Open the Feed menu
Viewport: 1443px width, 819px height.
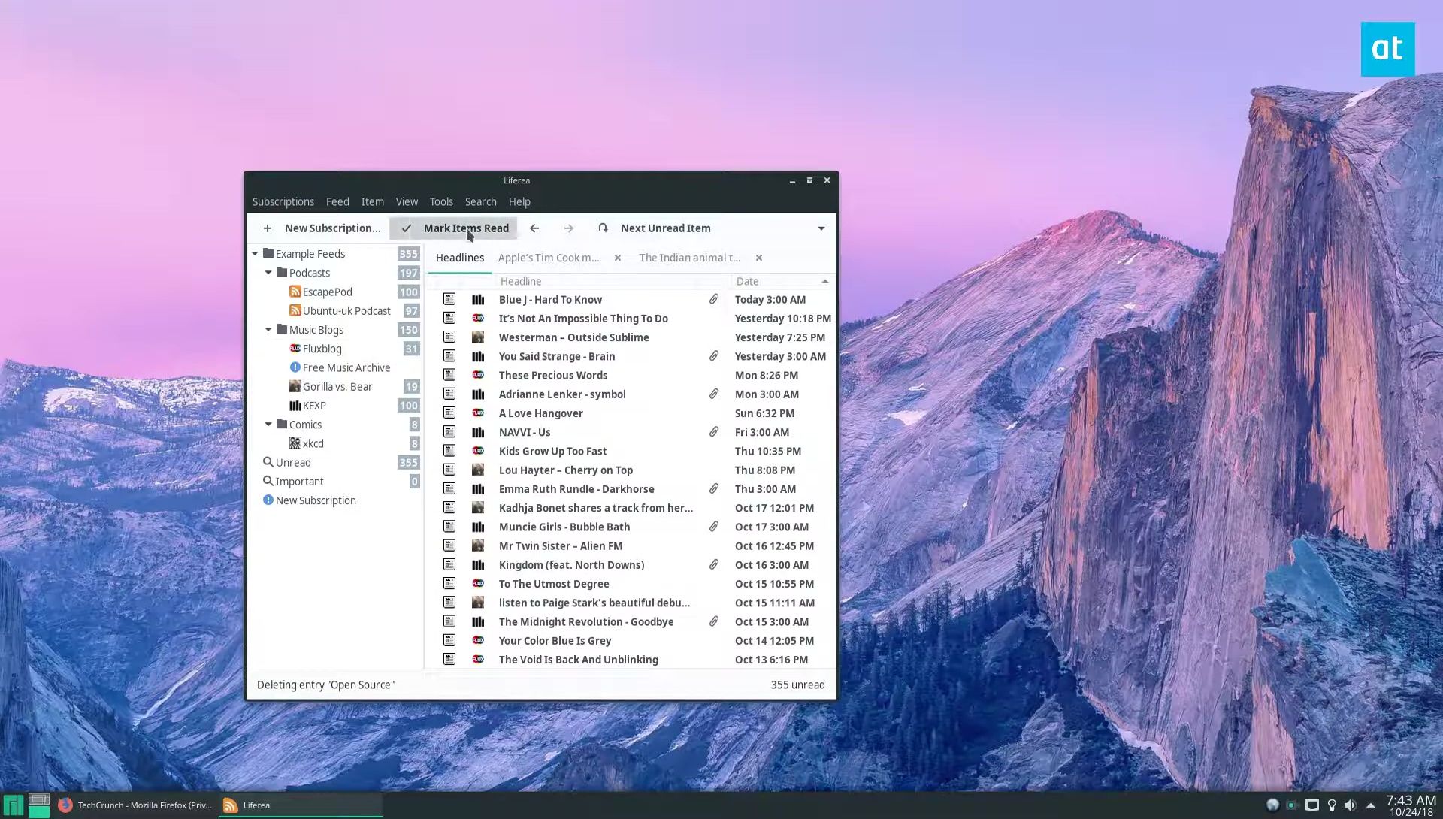(x=337, y=201)
